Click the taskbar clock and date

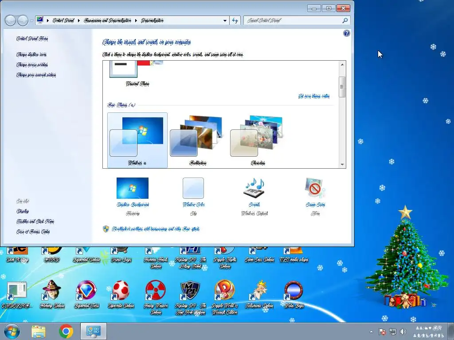point(429,332)
